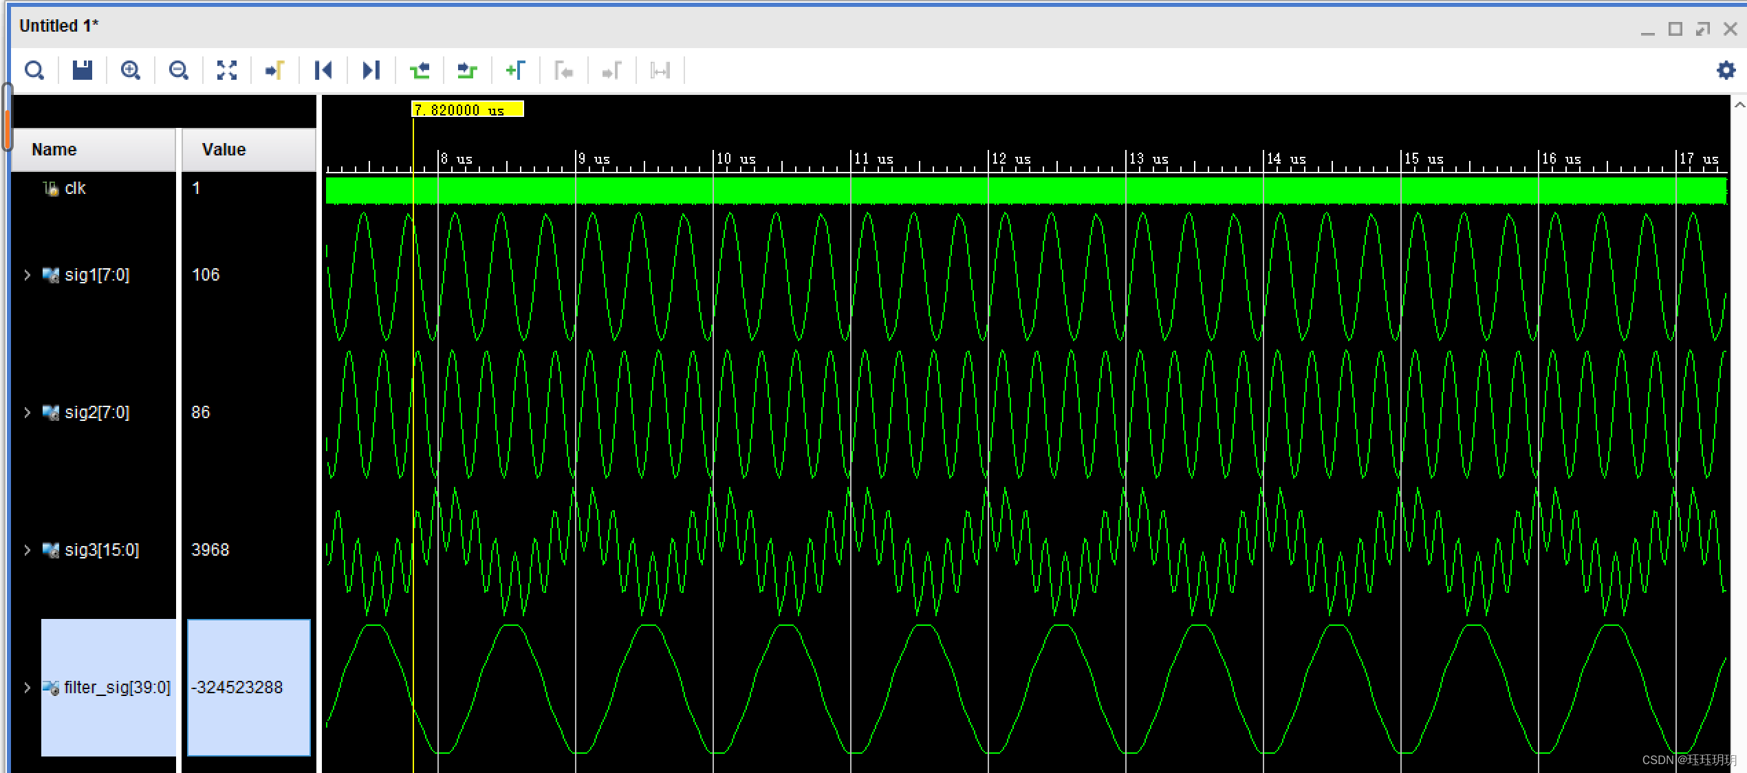The image size is (1747, 773).
Task: Select the clk signal row
Action: click(75, 188)
